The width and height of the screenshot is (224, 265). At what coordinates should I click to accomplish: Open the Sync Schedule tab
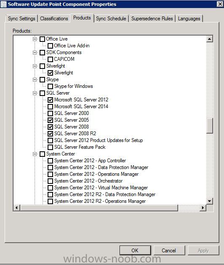click(x=111, y=19)
